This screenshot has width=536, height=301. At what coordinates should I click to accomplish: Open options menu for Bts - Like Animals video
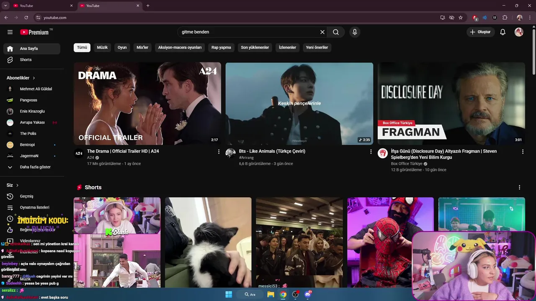(x=371, y=152)
